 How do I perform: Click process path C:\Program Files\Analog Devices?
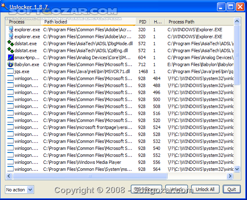(x=200, y=57)
